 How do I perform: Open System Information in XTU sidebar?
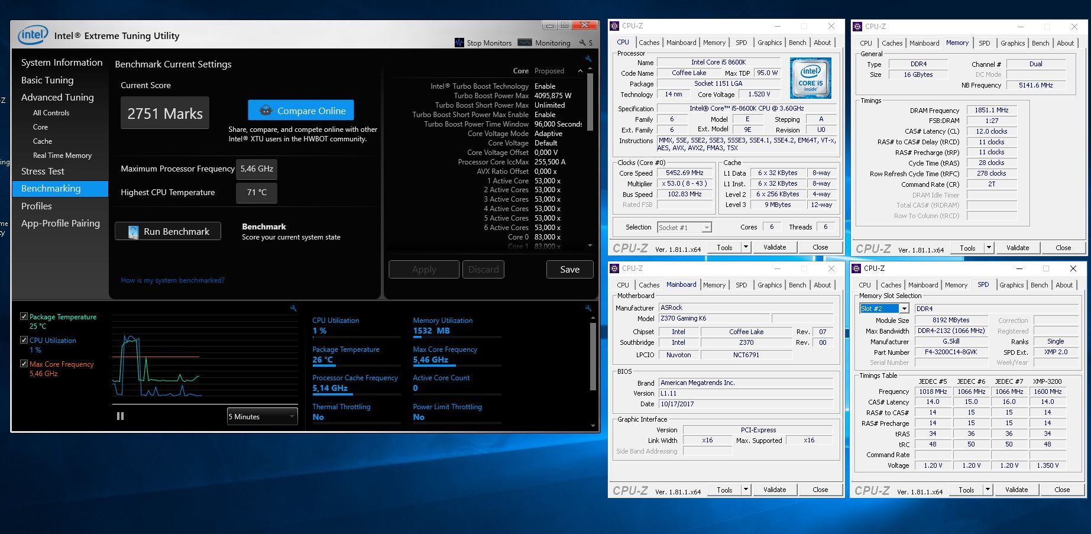coord(61,62)
